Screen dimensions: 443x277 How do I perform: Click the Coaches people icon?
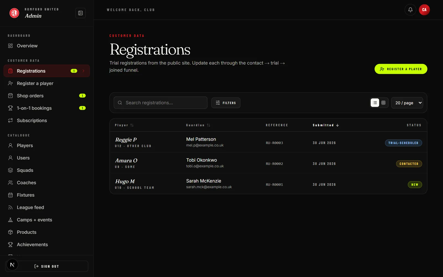(11, 183)
